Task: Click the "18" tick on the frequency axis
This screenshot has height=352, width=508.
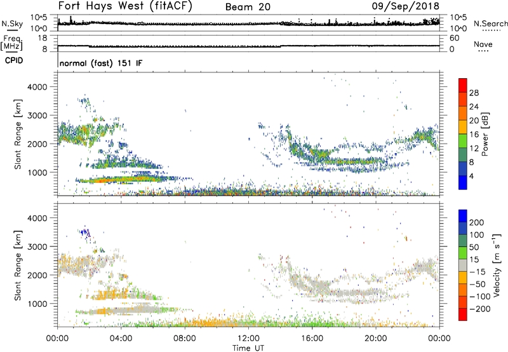Action: pos(43,38)
